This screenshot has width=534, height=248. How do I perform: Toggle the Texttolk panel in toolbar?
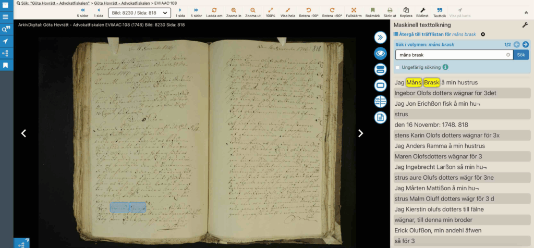[x=440, y=10]
